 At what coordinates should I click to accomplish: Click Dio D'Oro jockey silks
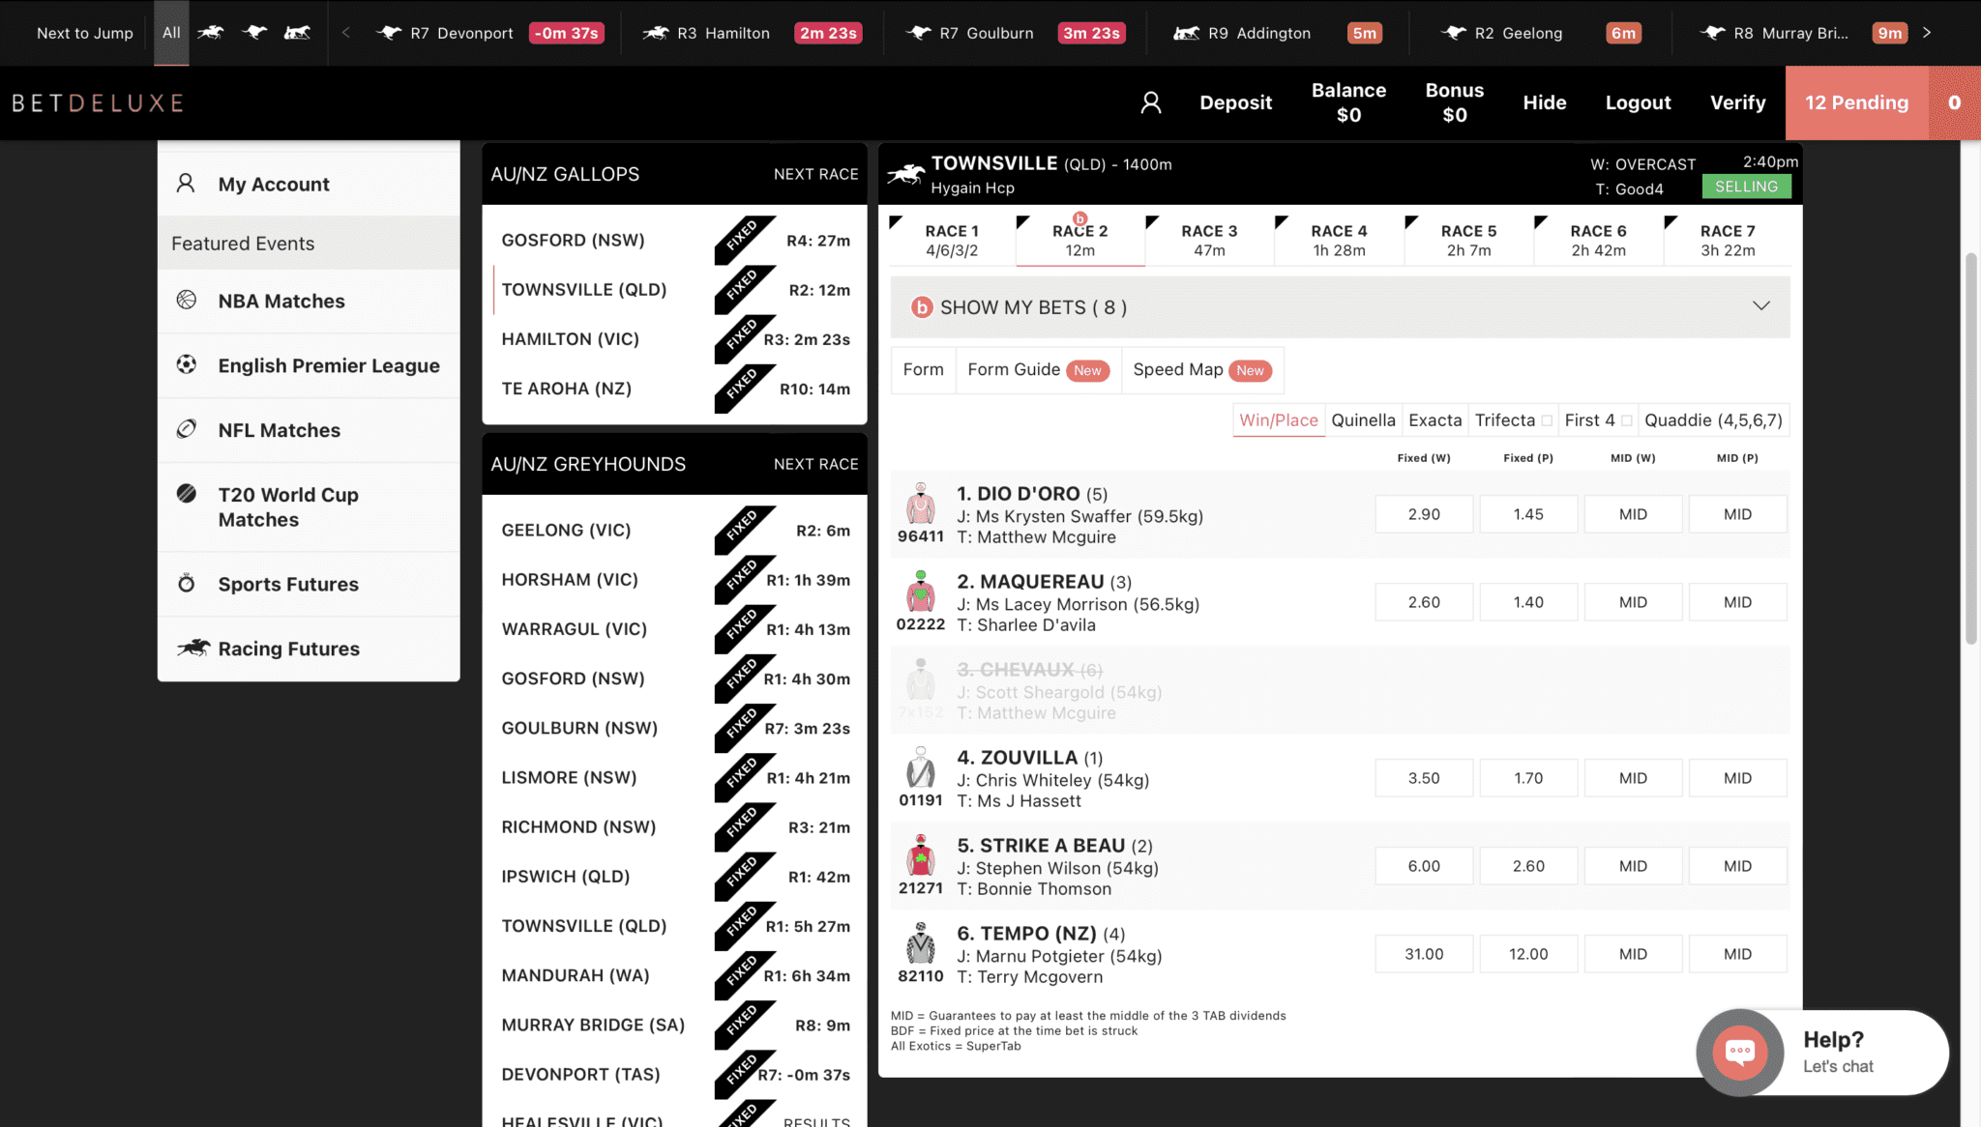pyautogui.click(x=921, y=503)
